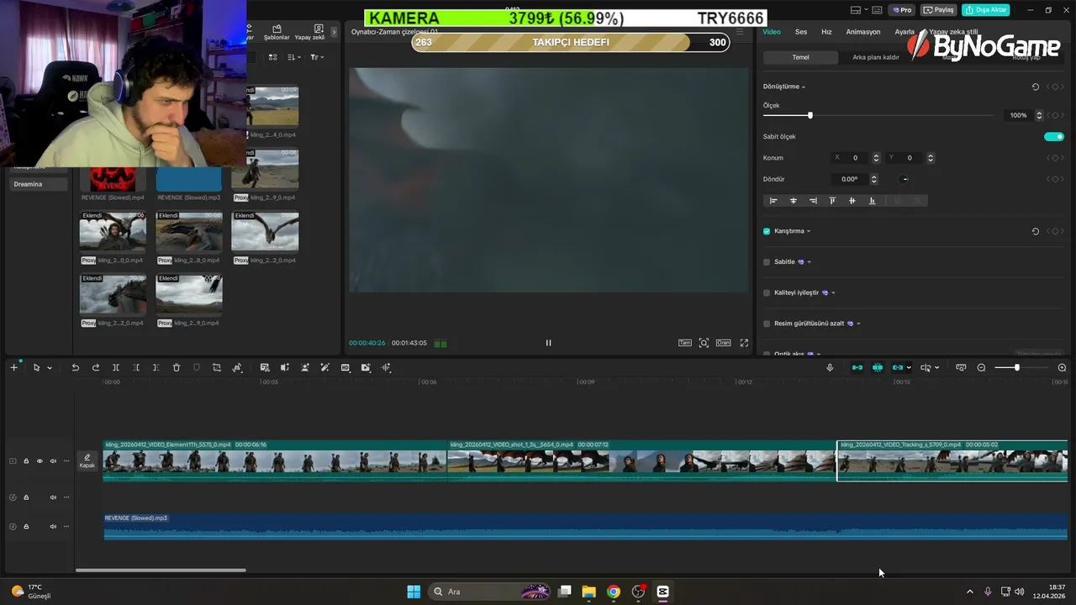The height and width of the screenshot is (605, 1076).
Task: Enable the Resim gürültüsünü azalt checkbox
Action: [767, 324]
